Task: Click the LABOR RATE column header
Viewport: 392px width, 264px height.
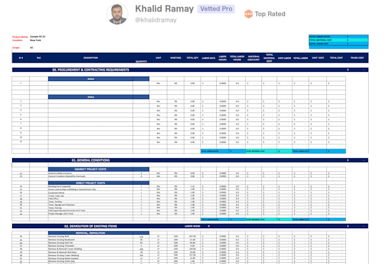Action: [x=209, y=58]
